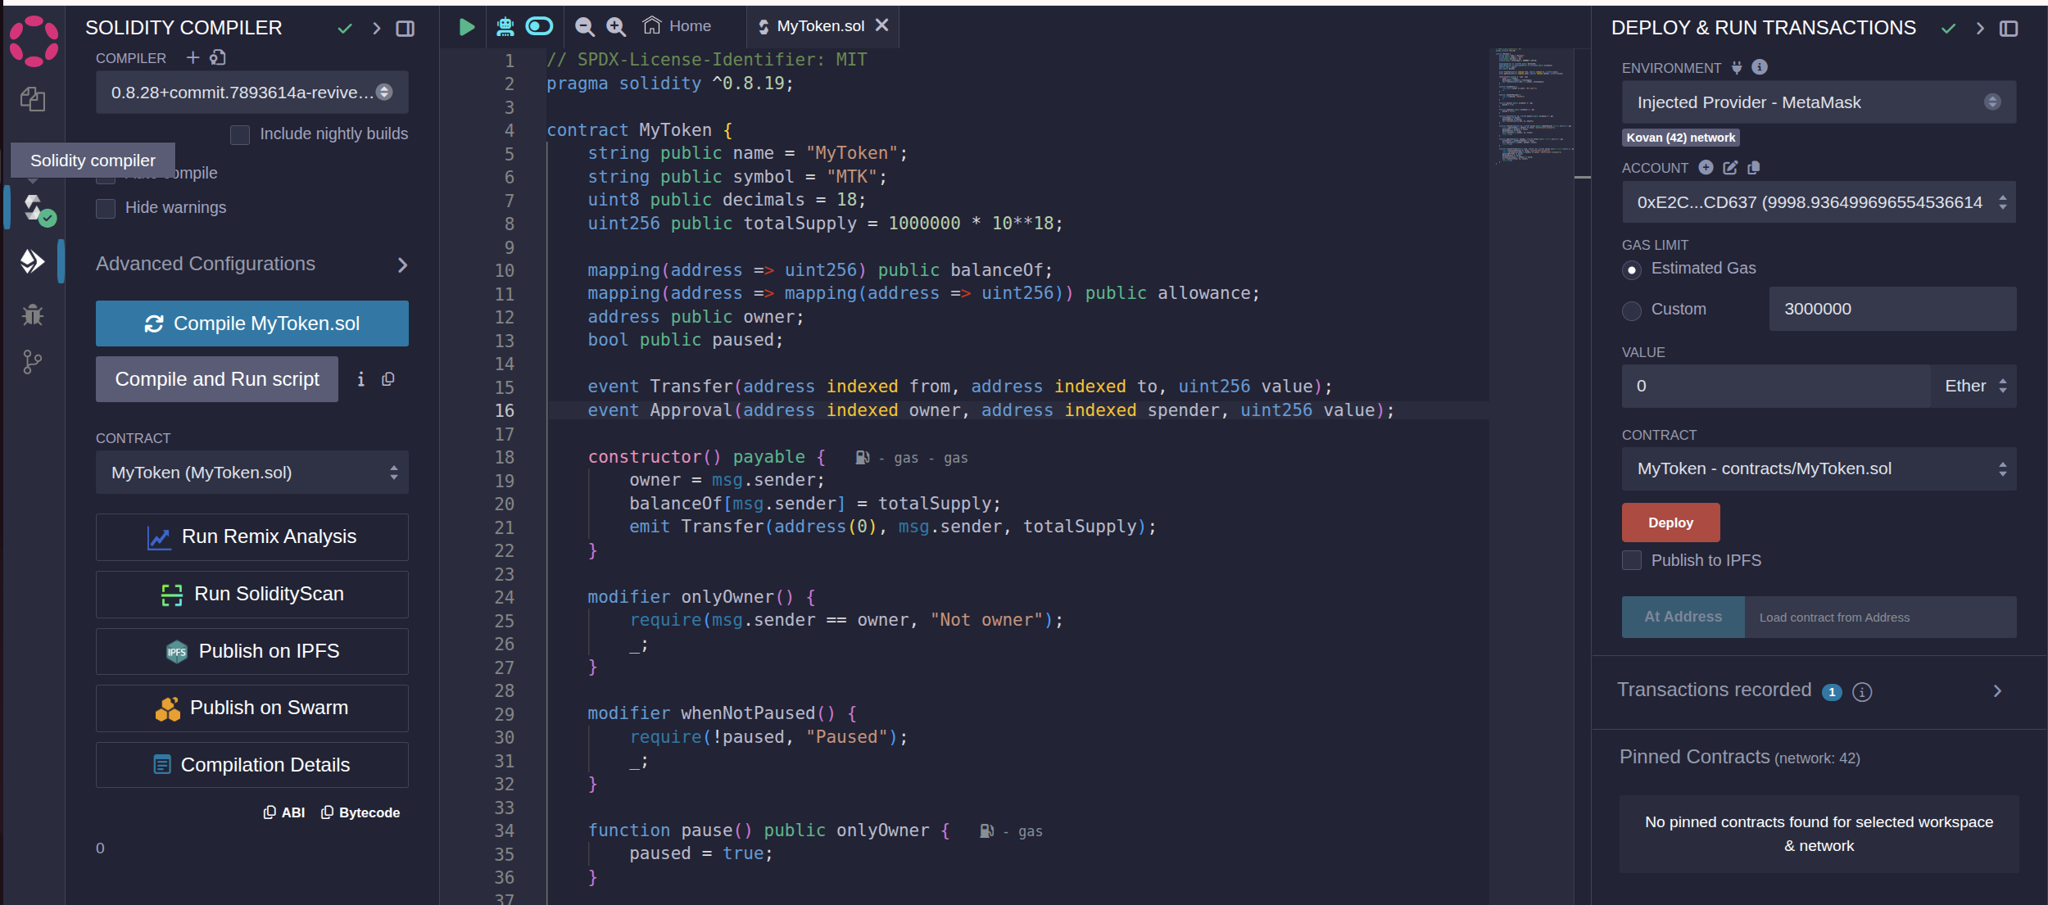Run the script using the green play icon

[x=465, y=26]
